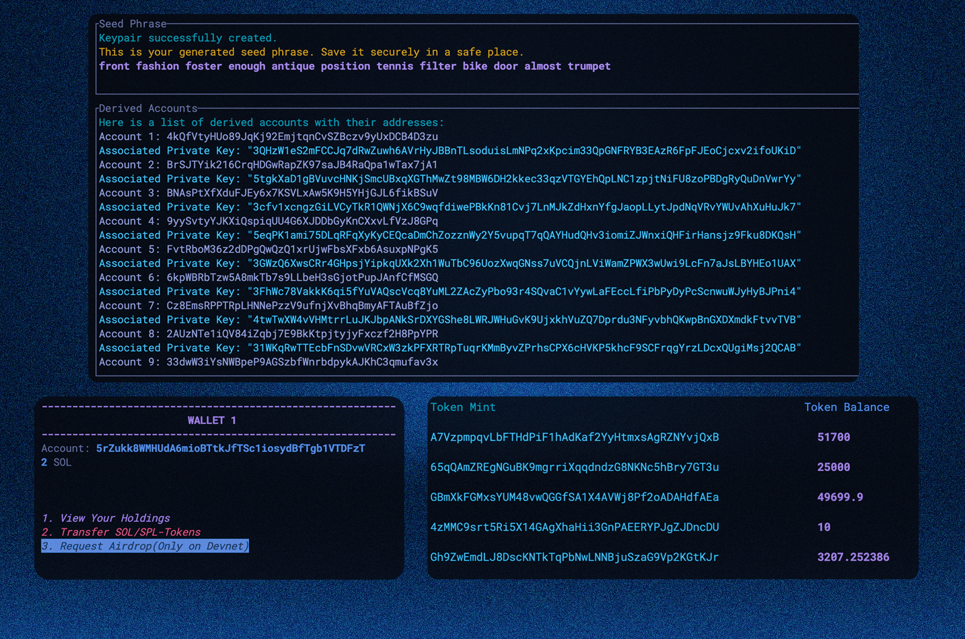965x639 pixels.
Task: Click the 'Derived Accounts' panel title
Action: (x=148, y=109)
